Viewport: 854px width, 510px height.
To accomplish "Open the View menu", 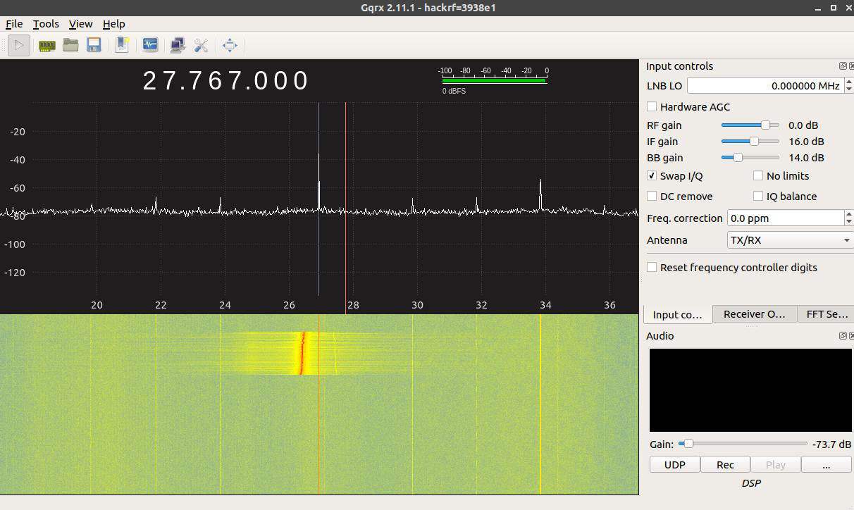I will tap(80, 24).
